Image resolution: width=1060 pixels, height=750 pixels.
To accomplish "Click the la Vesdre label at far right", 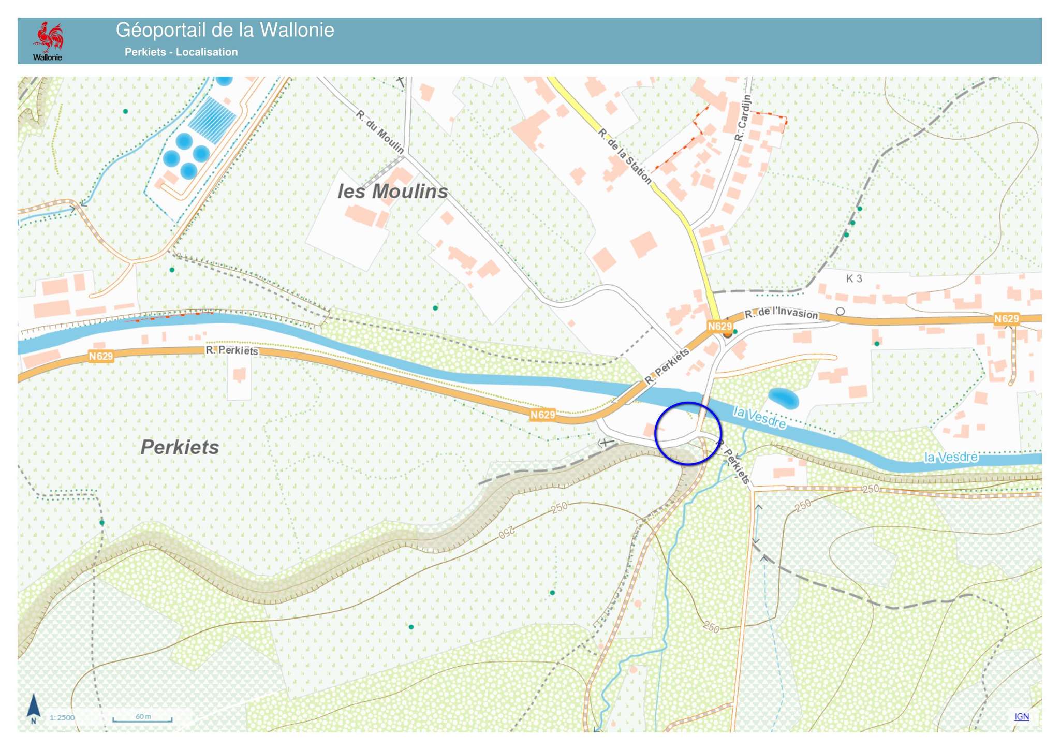I will click(x=951, y=457).
